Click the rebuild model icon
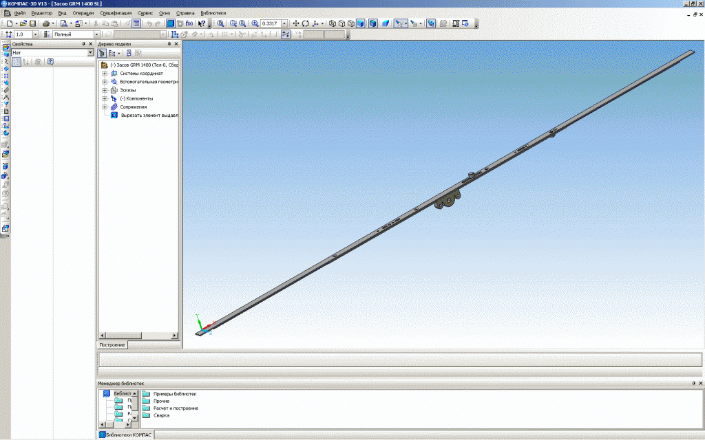 click(465, 23)
